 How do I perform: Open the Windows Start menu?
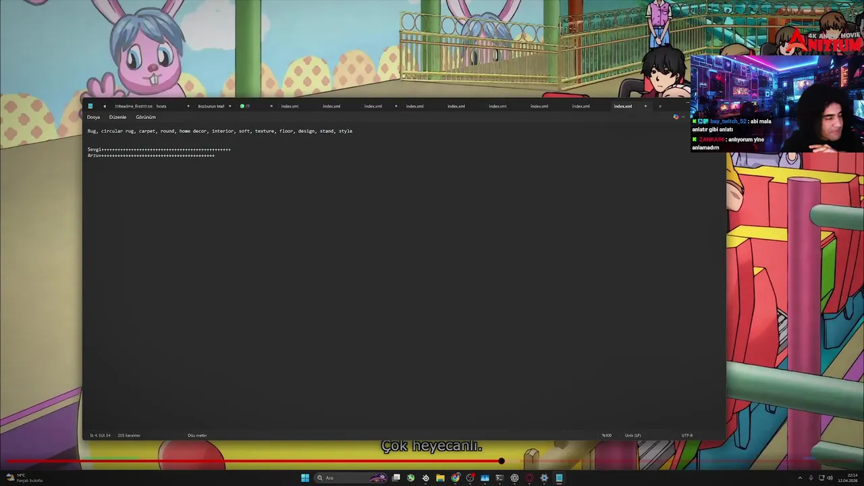[305, 478]
